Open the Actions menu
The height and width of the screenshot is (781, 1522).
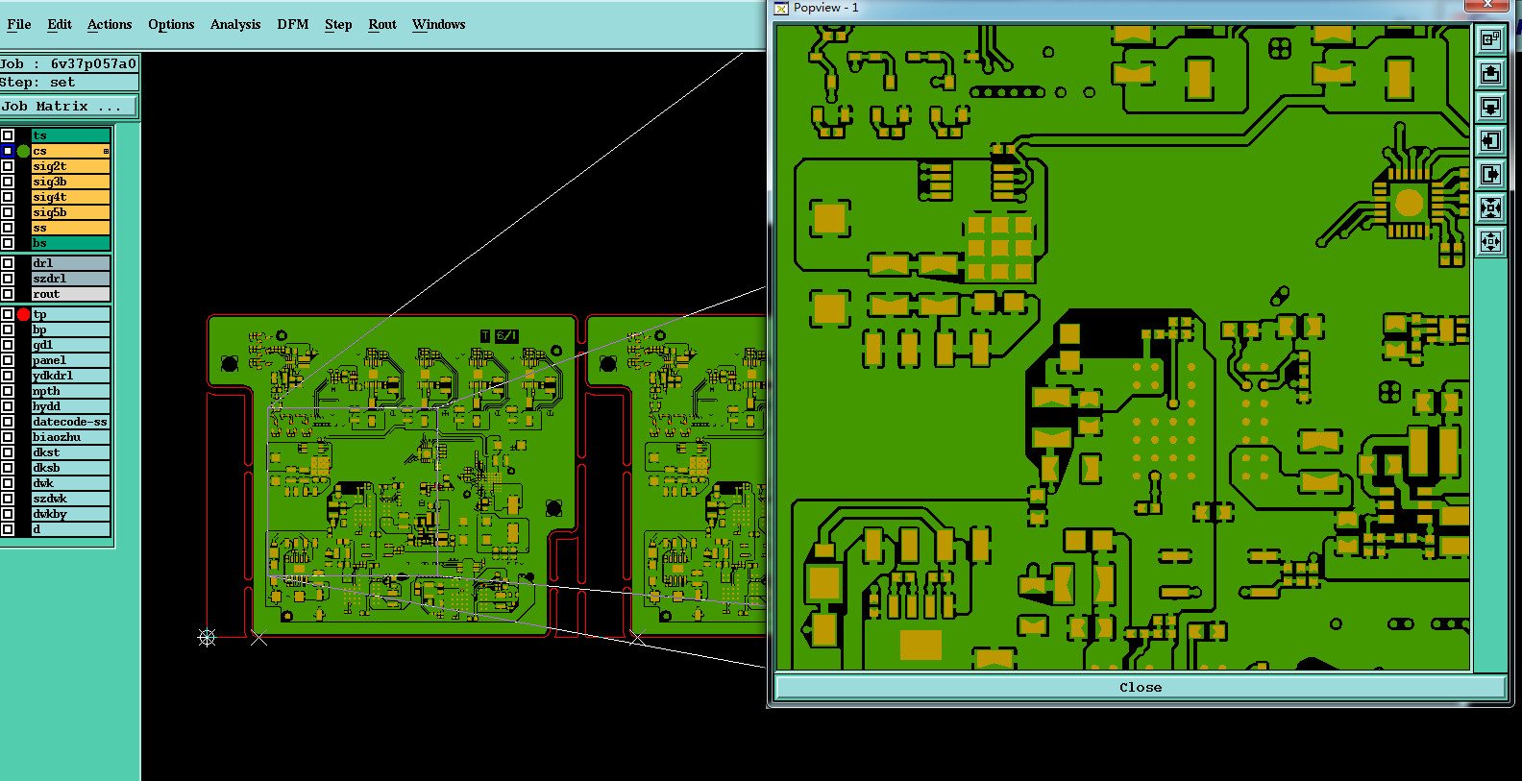coord(110,24)
